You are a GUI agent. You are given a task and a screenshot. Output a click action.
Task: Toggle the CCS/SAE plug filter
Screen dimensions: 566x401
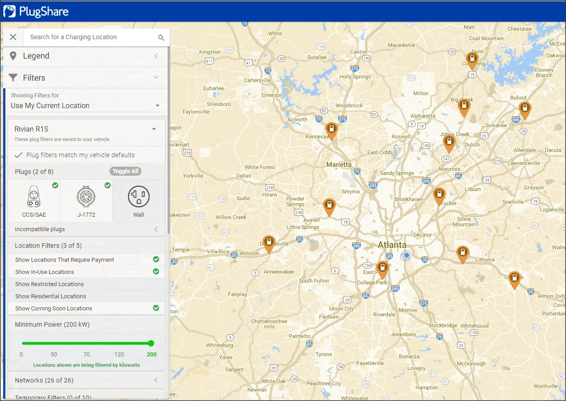coord(34,201)
